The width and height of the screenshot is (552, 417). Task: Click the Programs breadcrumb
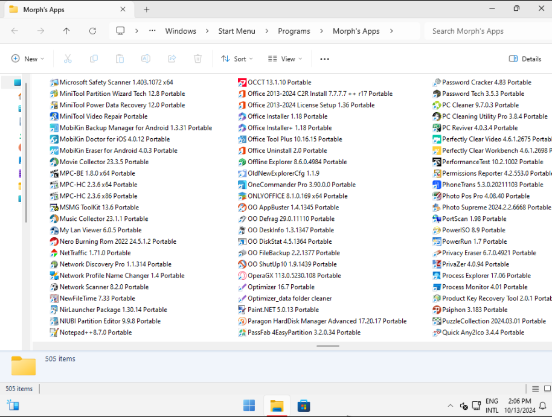tap(294, 31)
